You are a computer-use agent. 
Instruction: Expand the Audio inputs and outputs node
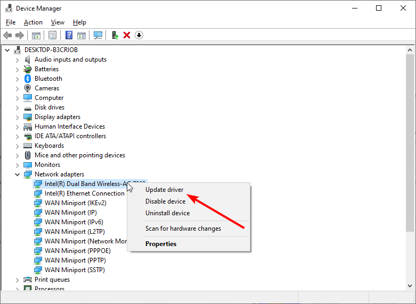[17, 60]
